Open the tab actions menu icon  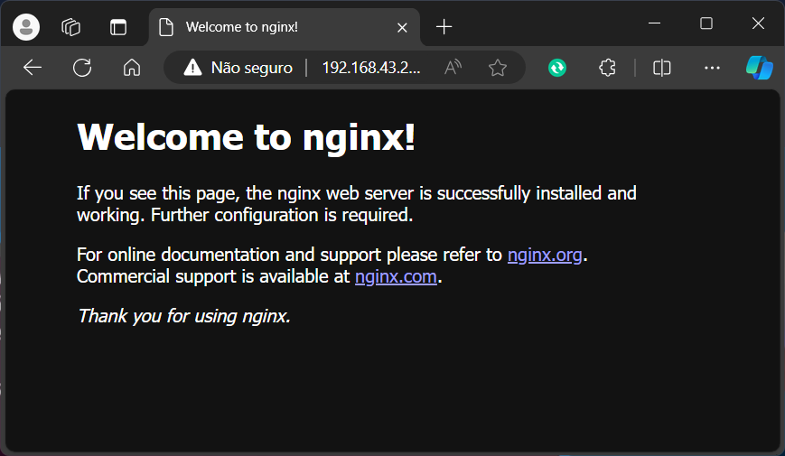118,27
